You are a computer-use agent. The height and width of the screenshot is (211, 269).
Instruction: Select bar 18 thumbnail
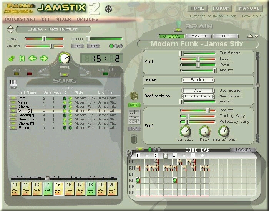coord(91,189)
